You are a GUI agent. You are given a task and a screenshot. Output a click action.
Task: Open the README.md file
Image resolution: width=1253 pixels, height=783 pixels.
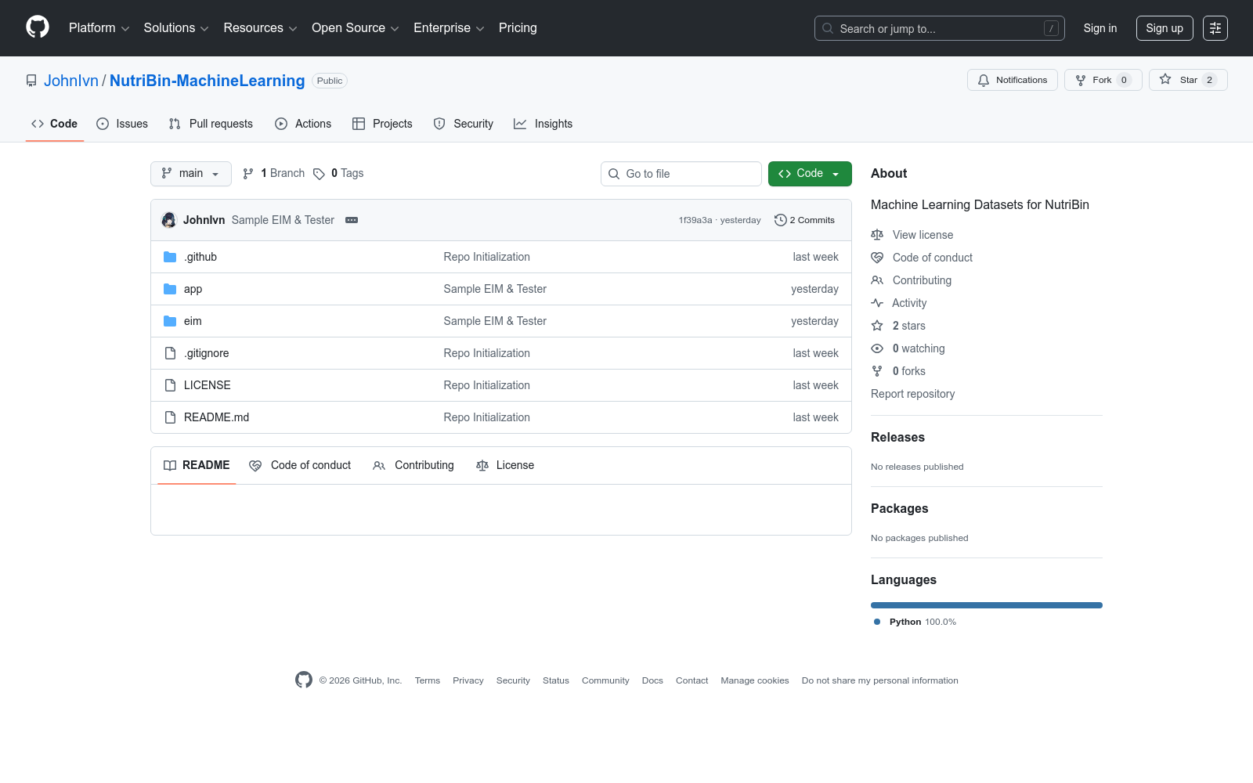pos(217,417)
